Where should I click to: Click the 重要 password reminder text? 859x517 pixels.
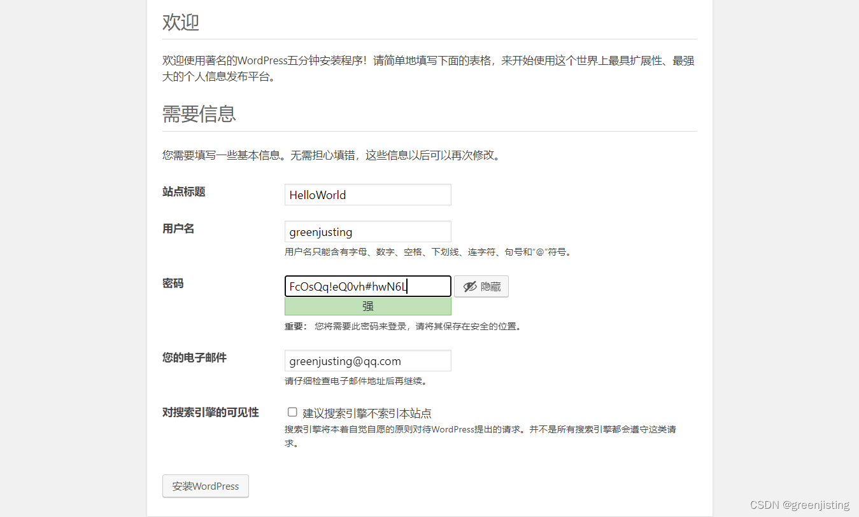click(x=404, y=326)
